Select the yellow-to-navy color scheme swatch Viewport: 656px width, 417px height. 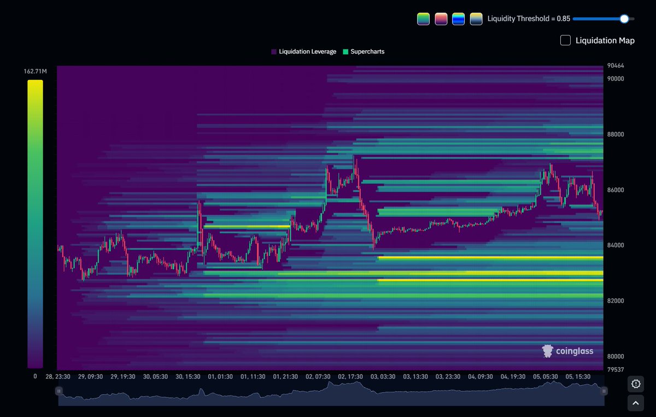tap(476, 19)
